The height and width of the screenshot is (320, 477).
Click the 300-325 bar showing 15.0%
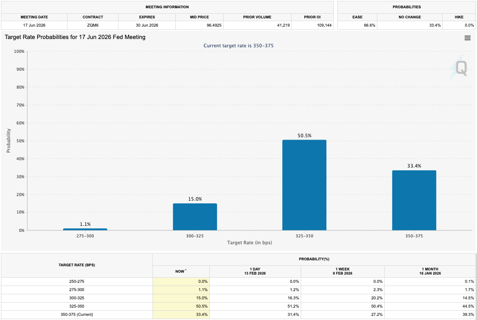click(x=195, y=216)
